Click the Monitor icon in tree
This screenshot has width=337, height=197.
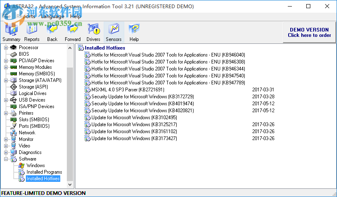14,139
